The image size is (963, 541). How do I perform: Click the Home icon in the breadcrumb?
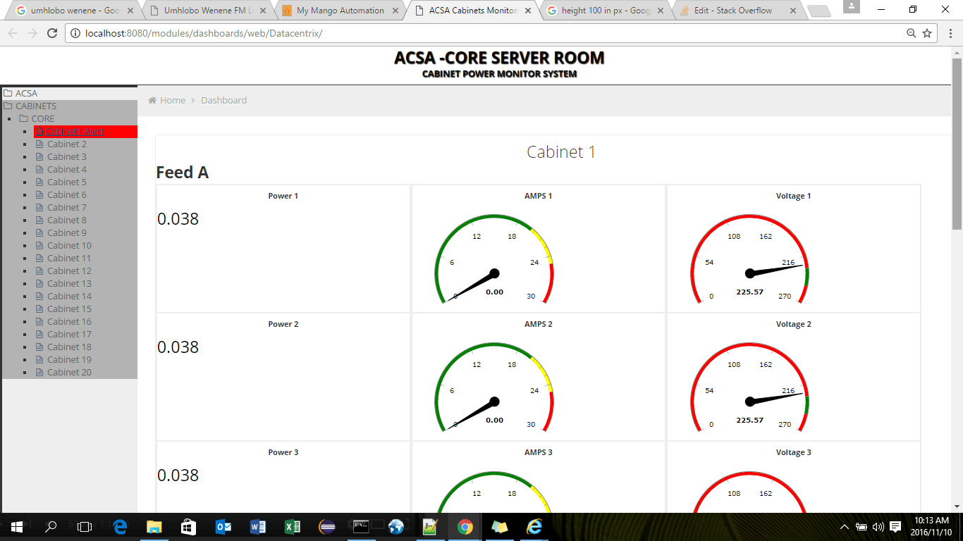(152, 101)
